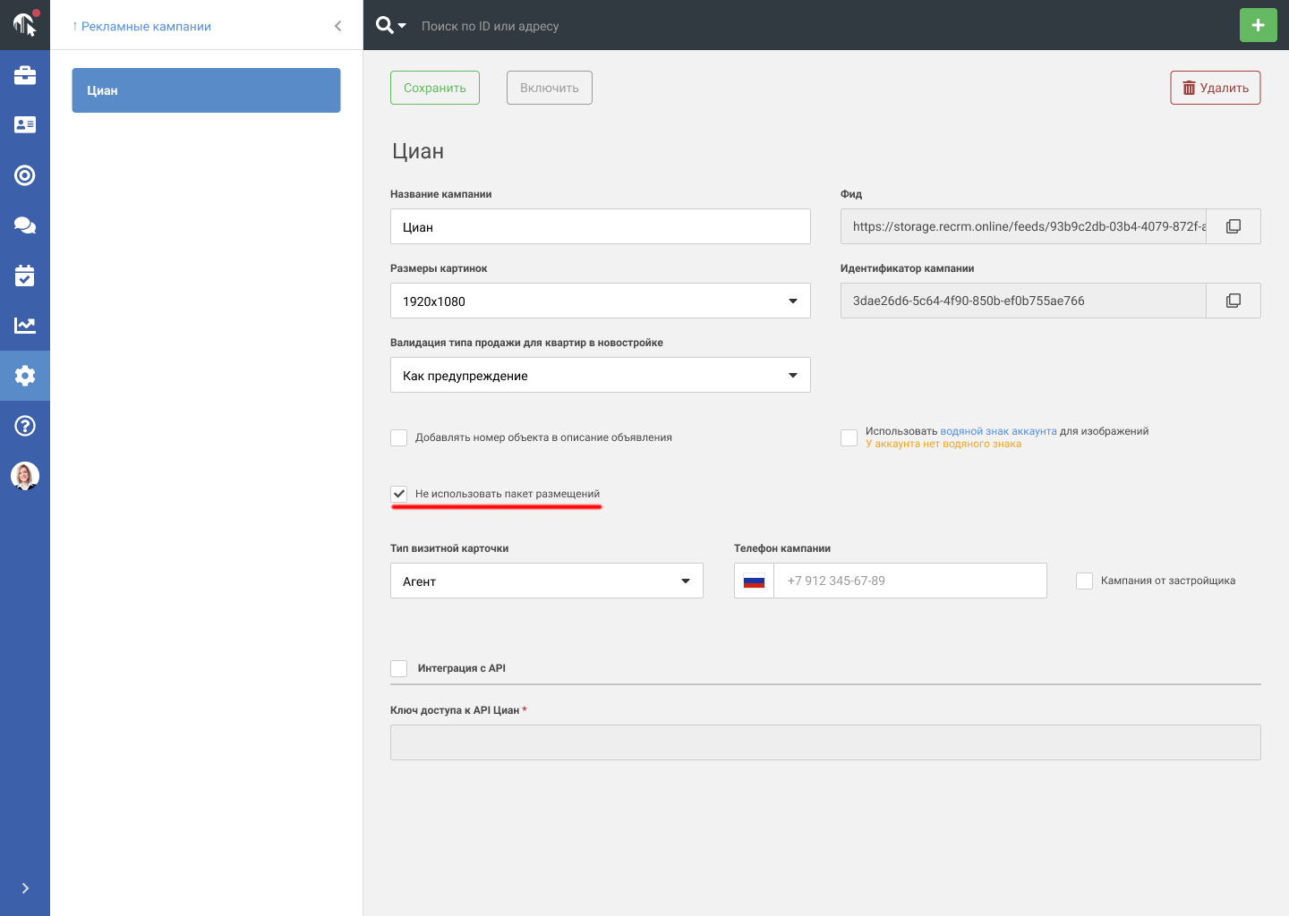The image size is (1289, 916).
Task: Open the Размеры картинок dropdown
Action: (601, 301)
